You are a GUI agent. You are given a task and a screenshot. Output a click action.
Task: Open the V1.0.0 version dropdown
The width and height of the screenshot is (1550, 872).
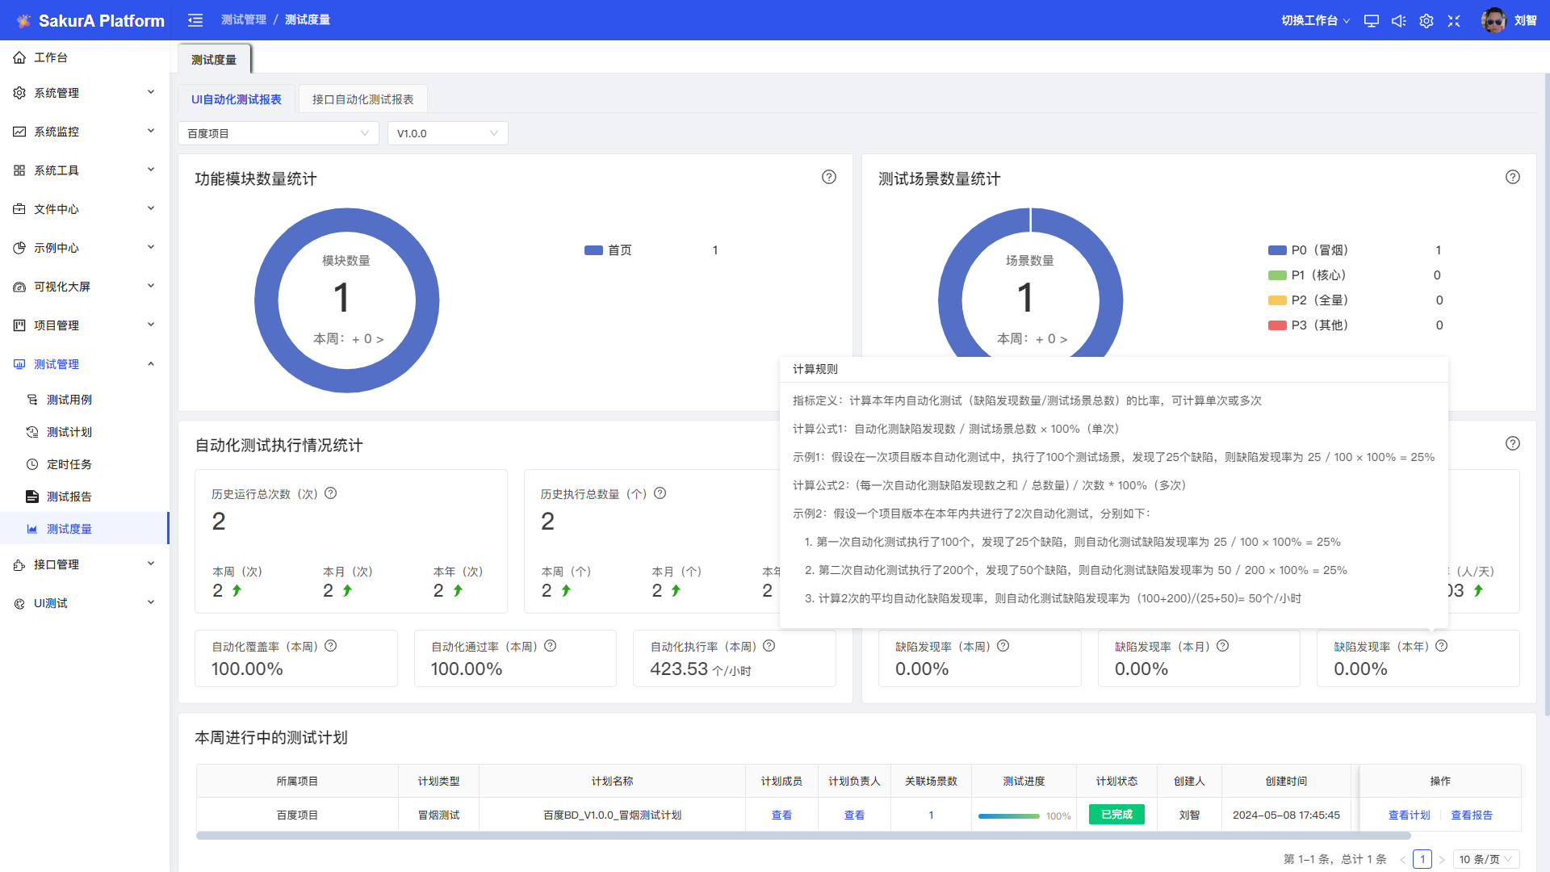[x=448, y=133]
